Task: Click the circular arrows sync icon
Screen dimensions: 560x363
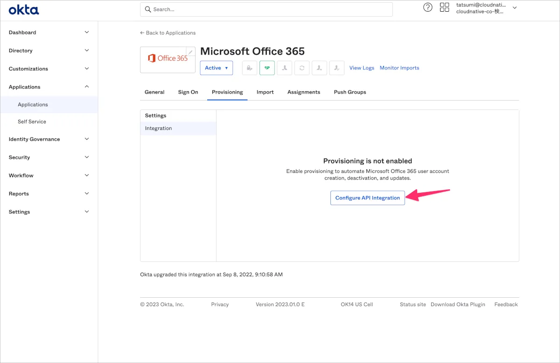Action: [302, 68]
